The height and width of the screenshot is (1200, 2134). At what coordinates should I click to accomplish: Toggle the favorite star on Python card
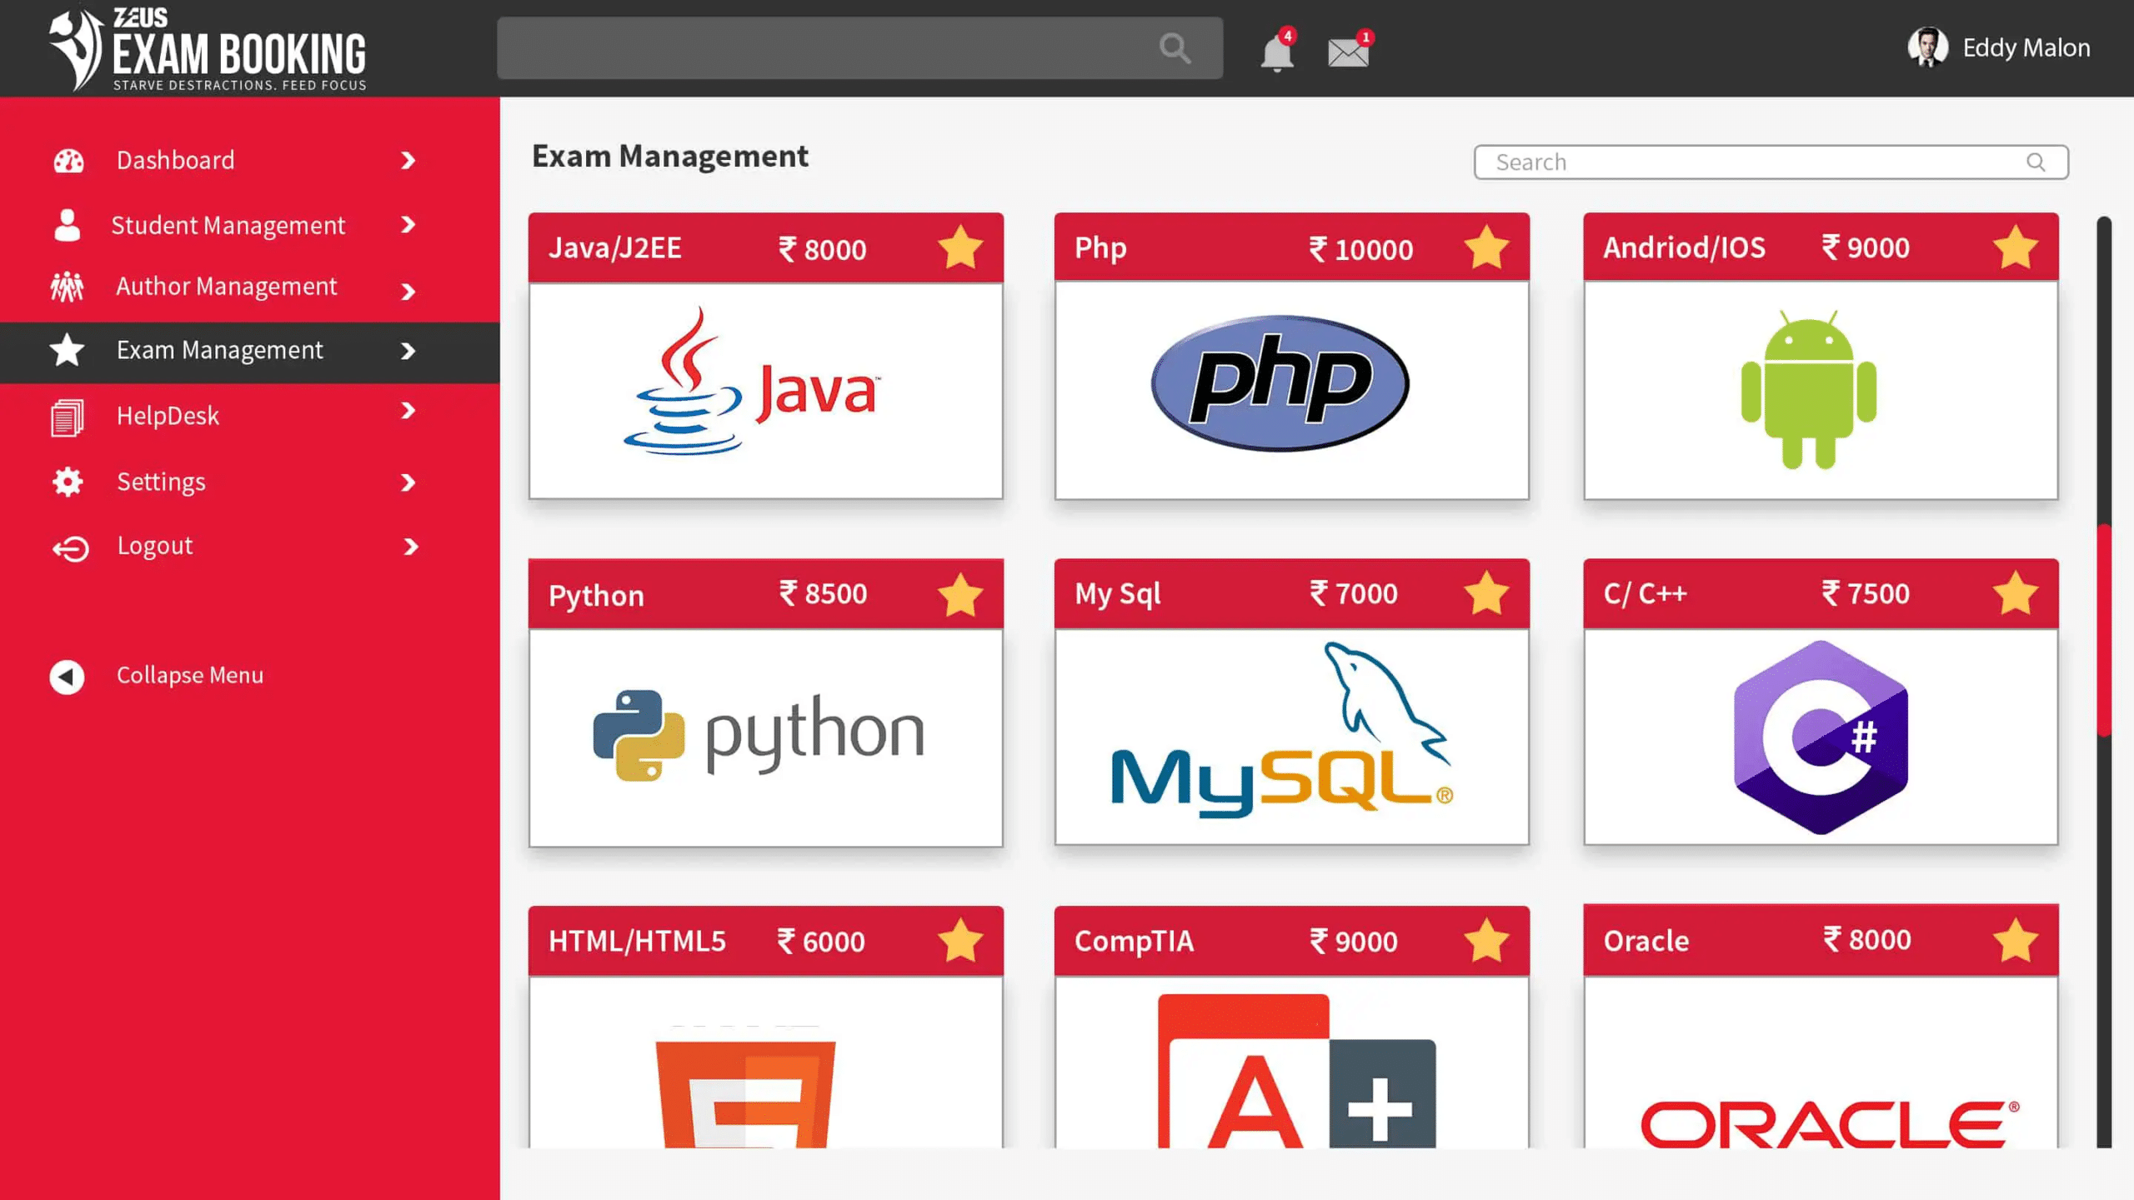tap(959, 594)
